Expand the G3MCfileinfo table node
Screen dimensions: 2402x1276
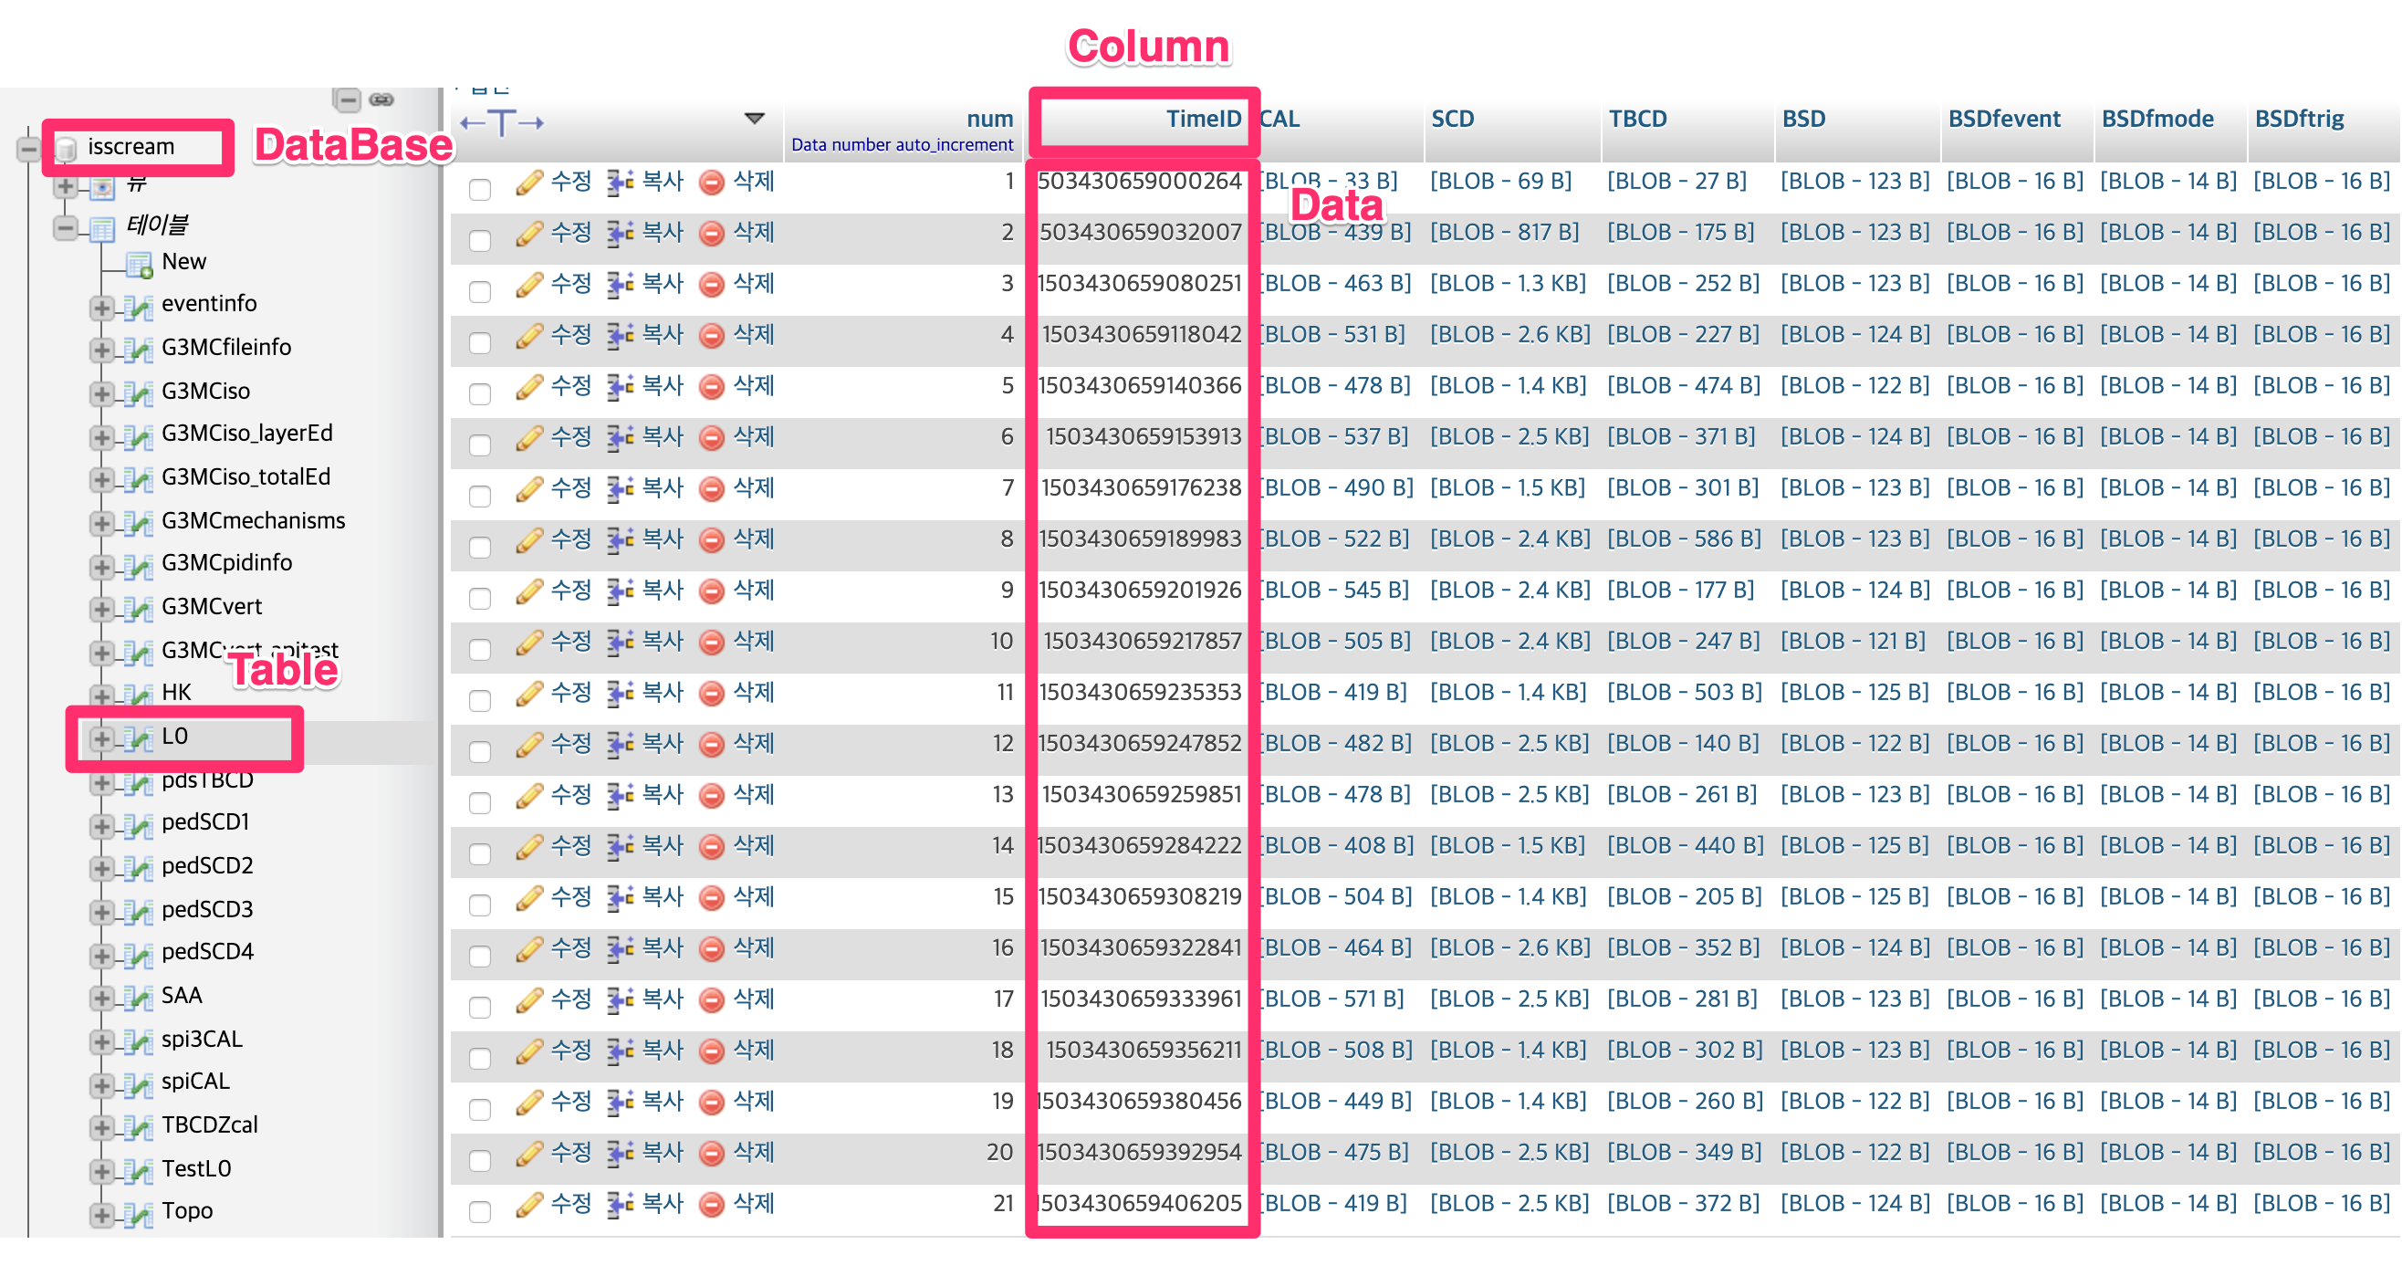[x=101, y=350]
